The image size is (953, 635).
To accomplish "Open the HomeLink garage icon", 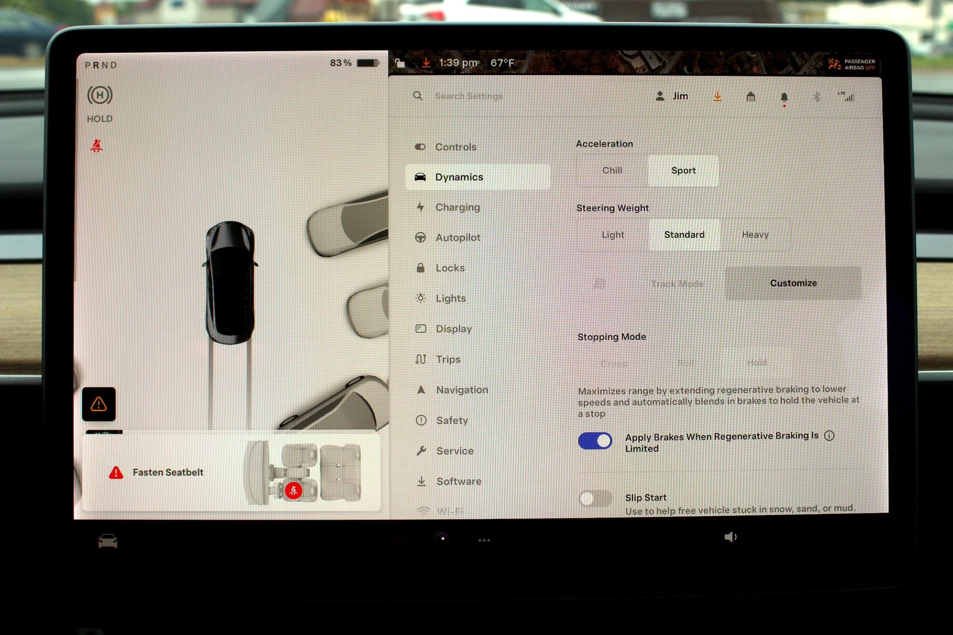I will tap(750, 96).
